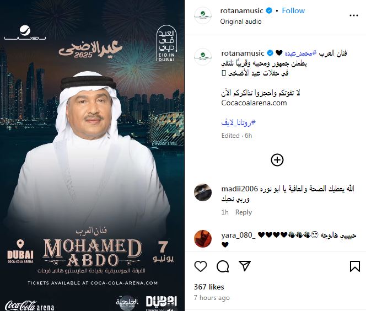366x311 pixels.
Task: Open the madii2006 commenter avatar
Action: [x=203, y=192]
